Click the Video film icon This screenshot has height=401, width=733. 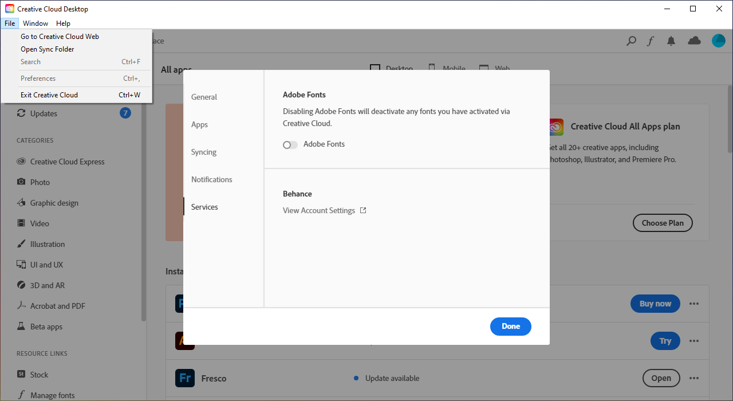(x=21, y=223)
